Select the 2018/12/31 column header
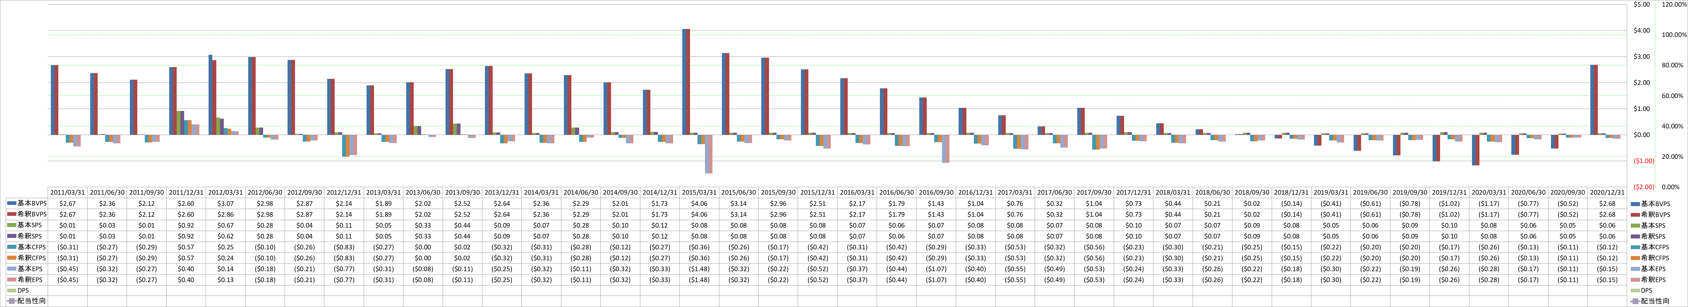Viewport: 1688px width, 307px height. pos(1292,193)
